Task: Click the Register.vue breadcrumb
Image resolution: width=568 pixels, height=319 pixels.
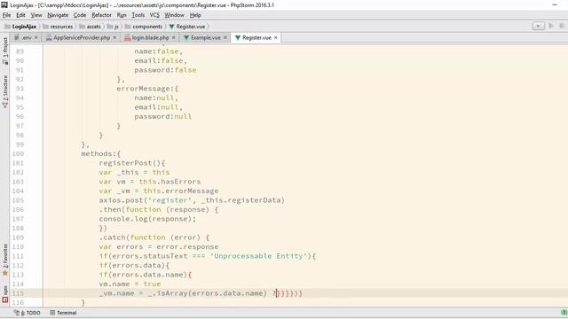Action: coord(187,27)
